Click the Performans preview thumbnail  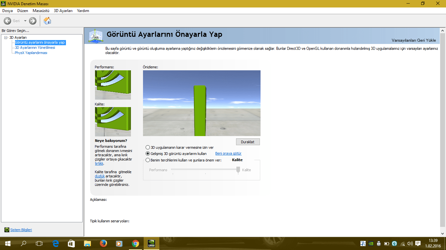[x=113, y=85]
